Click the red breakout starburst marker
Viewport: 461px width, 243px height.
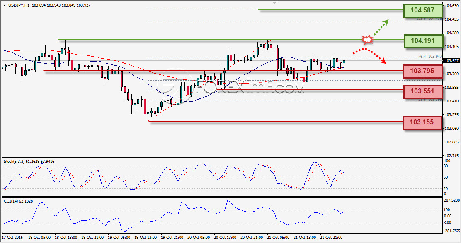tap(367, 39)
